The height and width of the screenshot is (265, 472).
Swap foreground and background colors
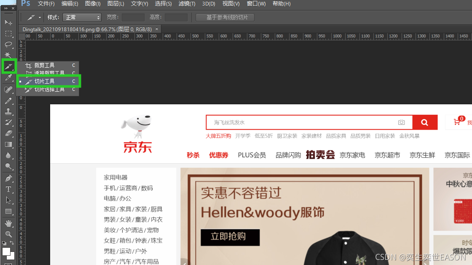[x=12, y=243]
